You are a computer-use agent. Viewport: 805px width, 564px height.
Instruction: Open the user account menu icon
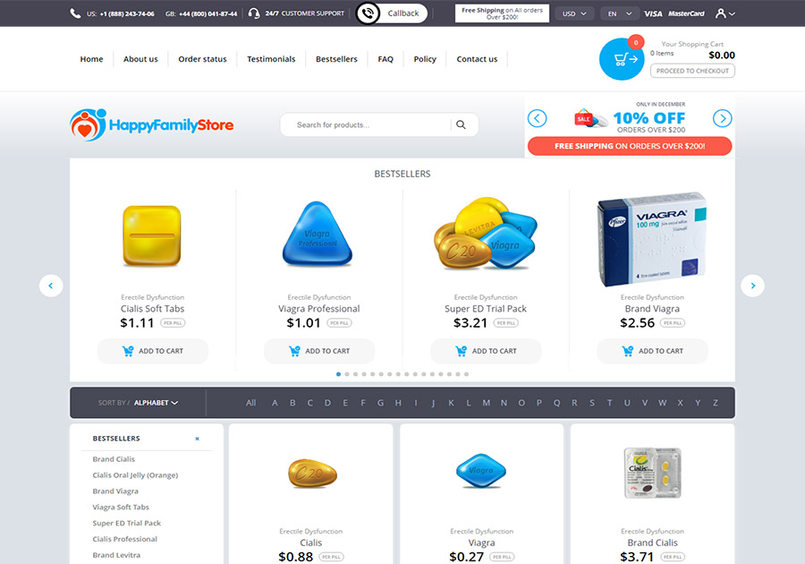(x=724, y=13)
